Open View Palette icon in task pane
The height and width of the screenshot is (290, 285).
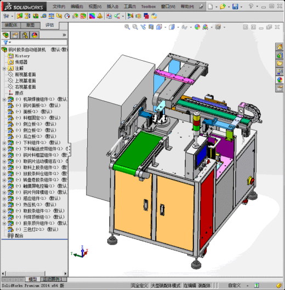click(280, 71)
